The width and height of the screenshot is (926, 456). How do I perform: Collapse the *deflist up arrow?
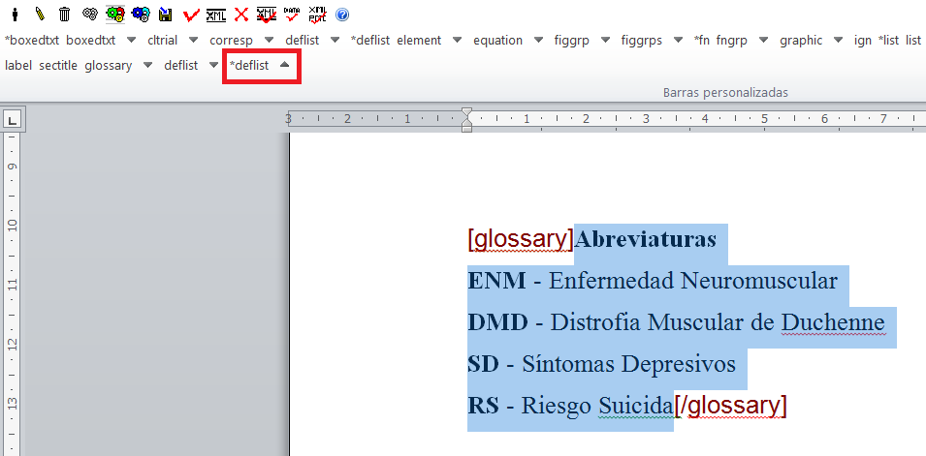(x=284, y=66)
